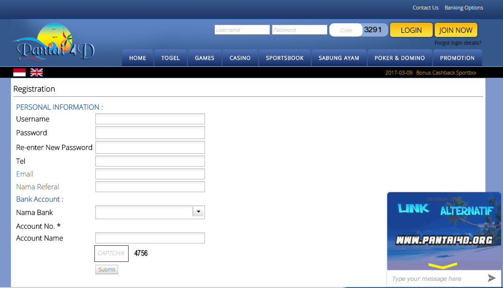Switch language via UK flag icon

tap(36, 73)
